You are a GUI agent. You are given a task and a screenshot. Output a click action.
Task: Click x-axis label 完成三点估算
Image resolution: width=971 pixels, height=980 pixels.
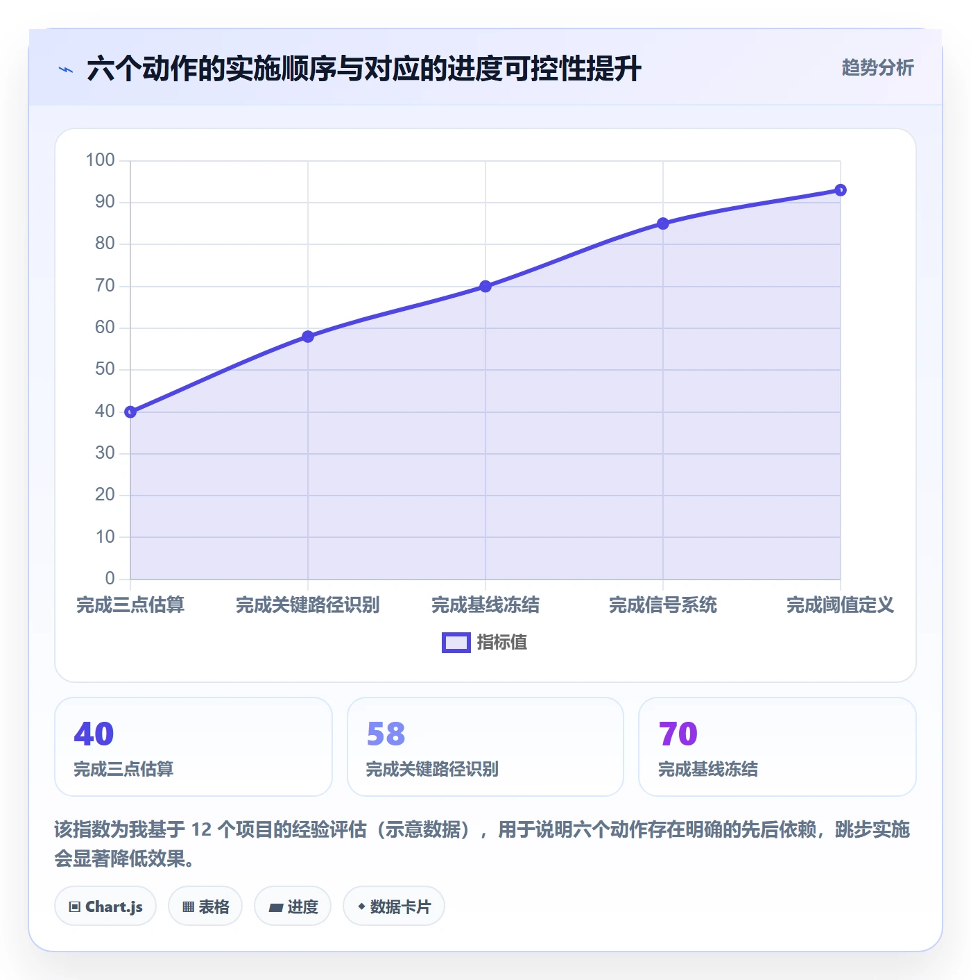[130, 605]
